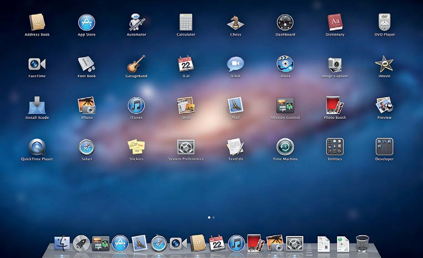The width and height of the screenshot is (423, 258).
Task: Open Photo Booth in the Dock
Action: coord(256,243)
